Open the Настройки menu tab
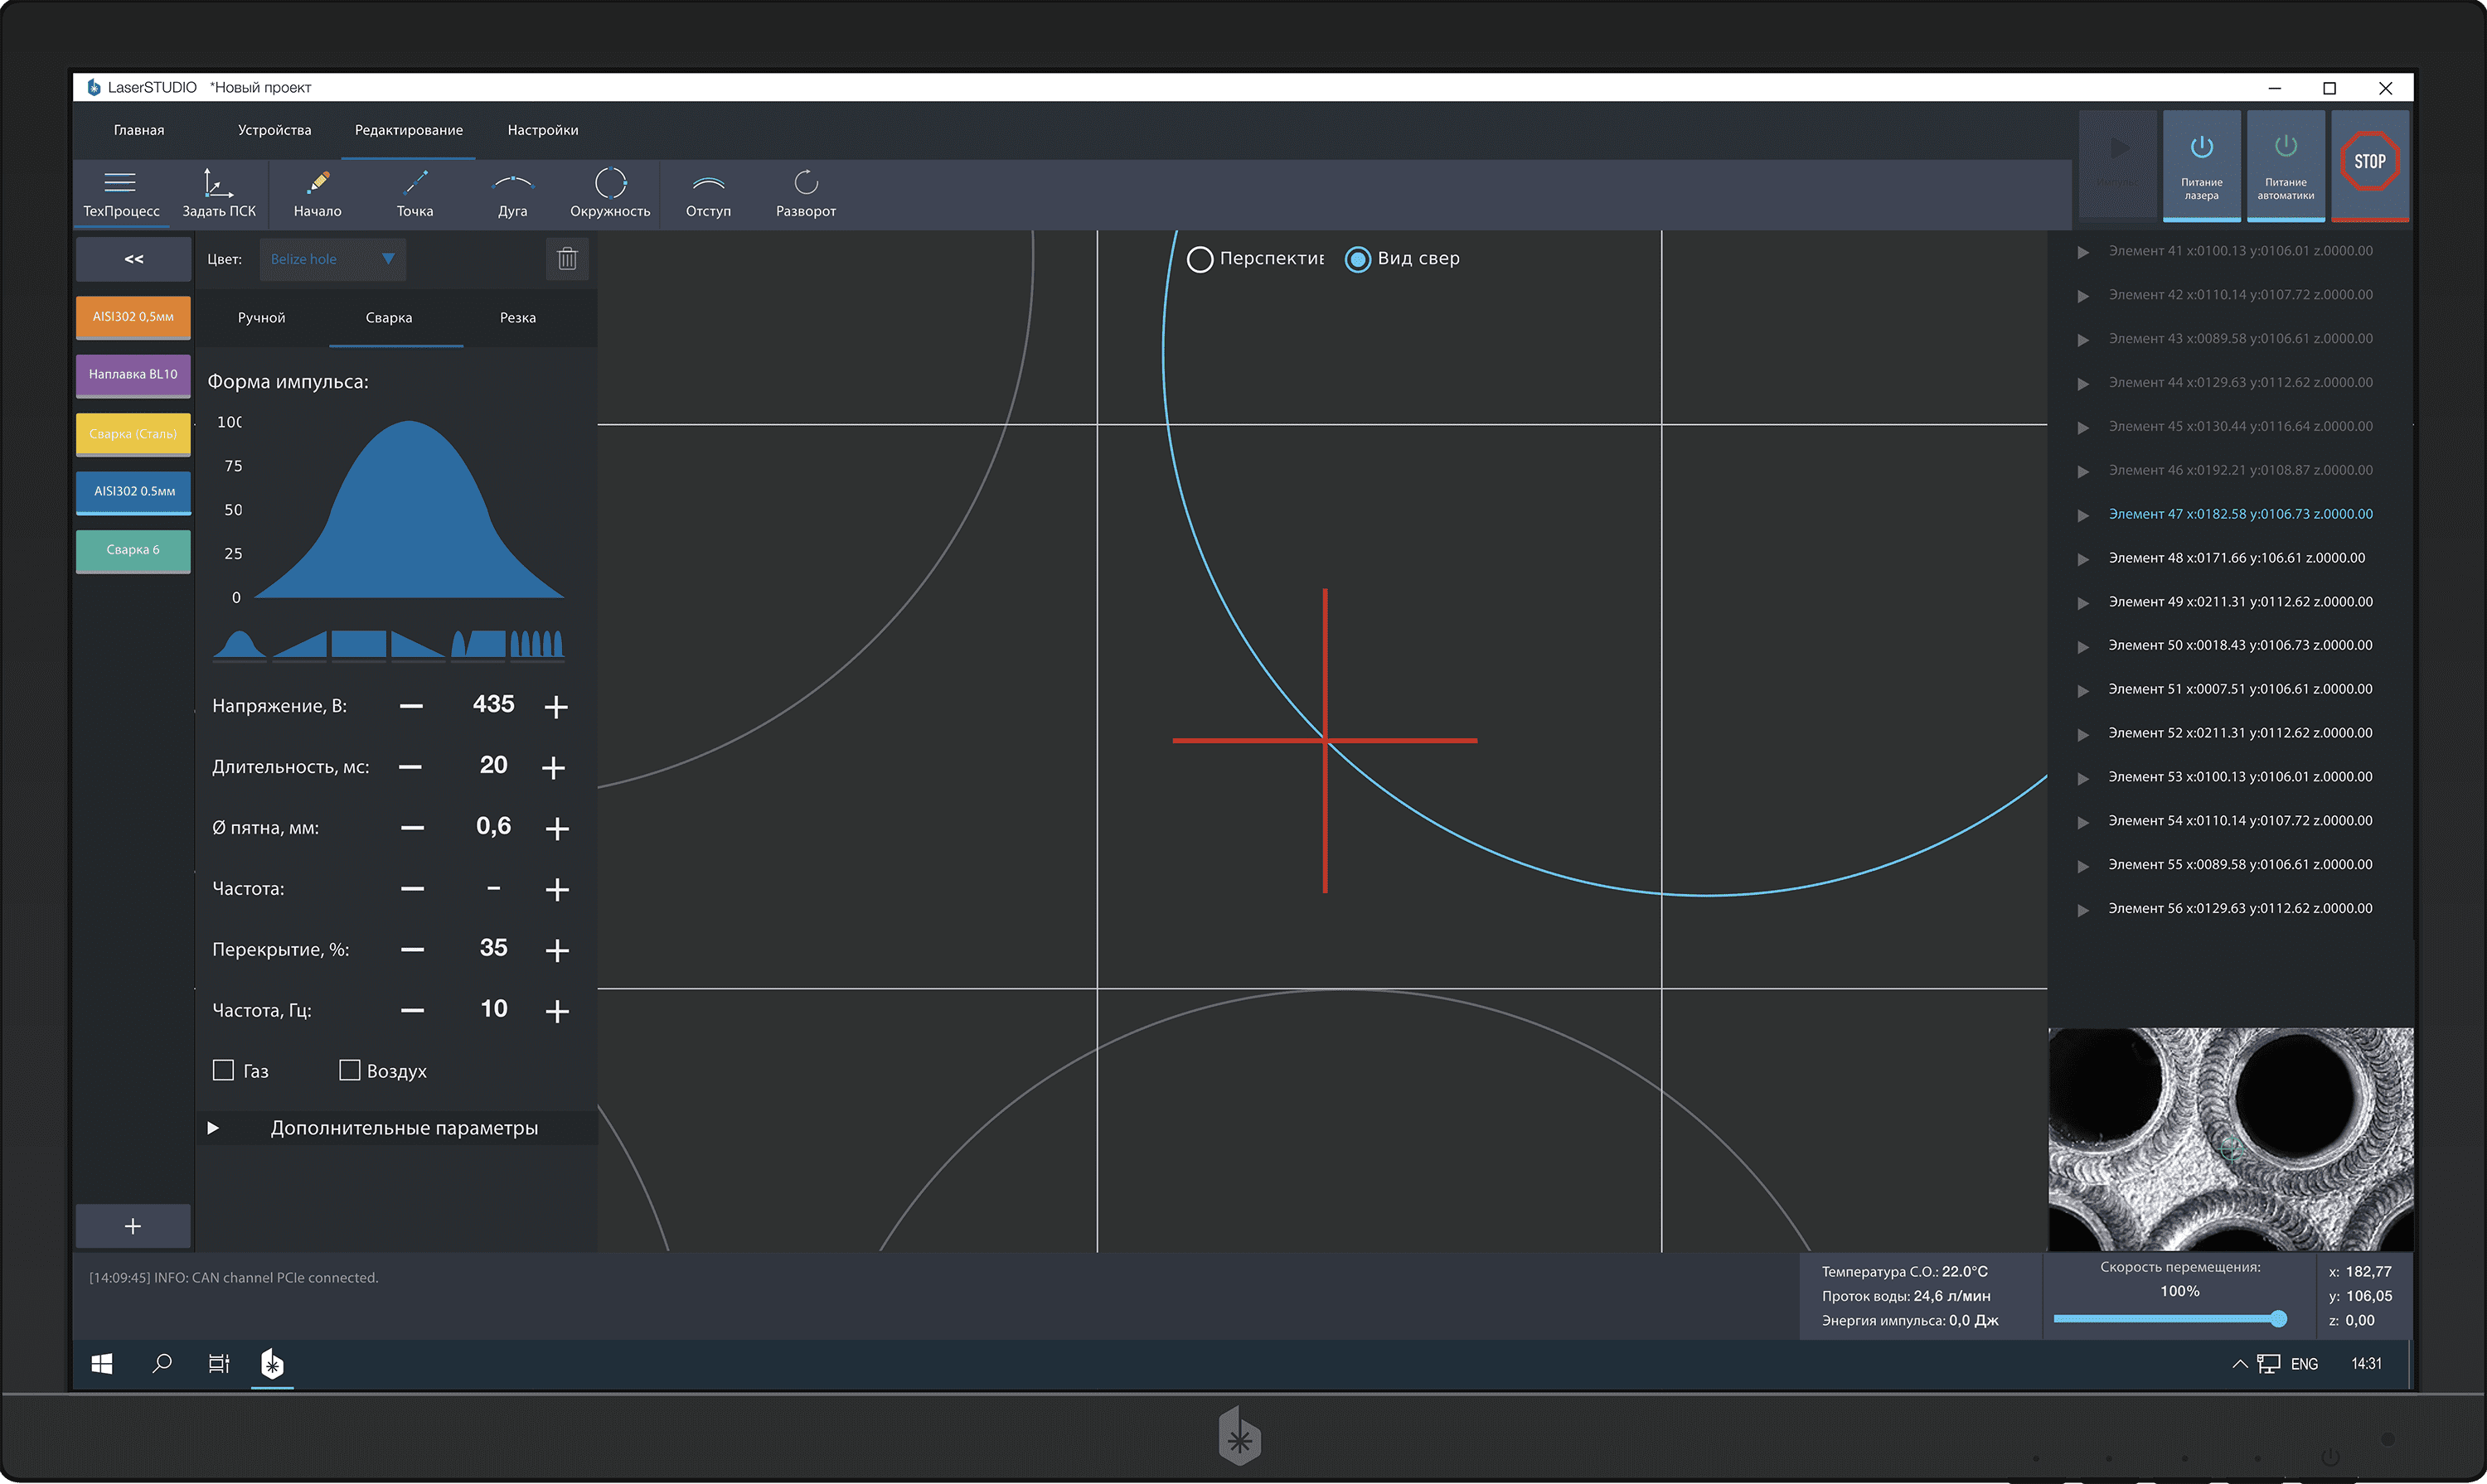This screenshot has height=1484, width=2487. coord(542,130)
